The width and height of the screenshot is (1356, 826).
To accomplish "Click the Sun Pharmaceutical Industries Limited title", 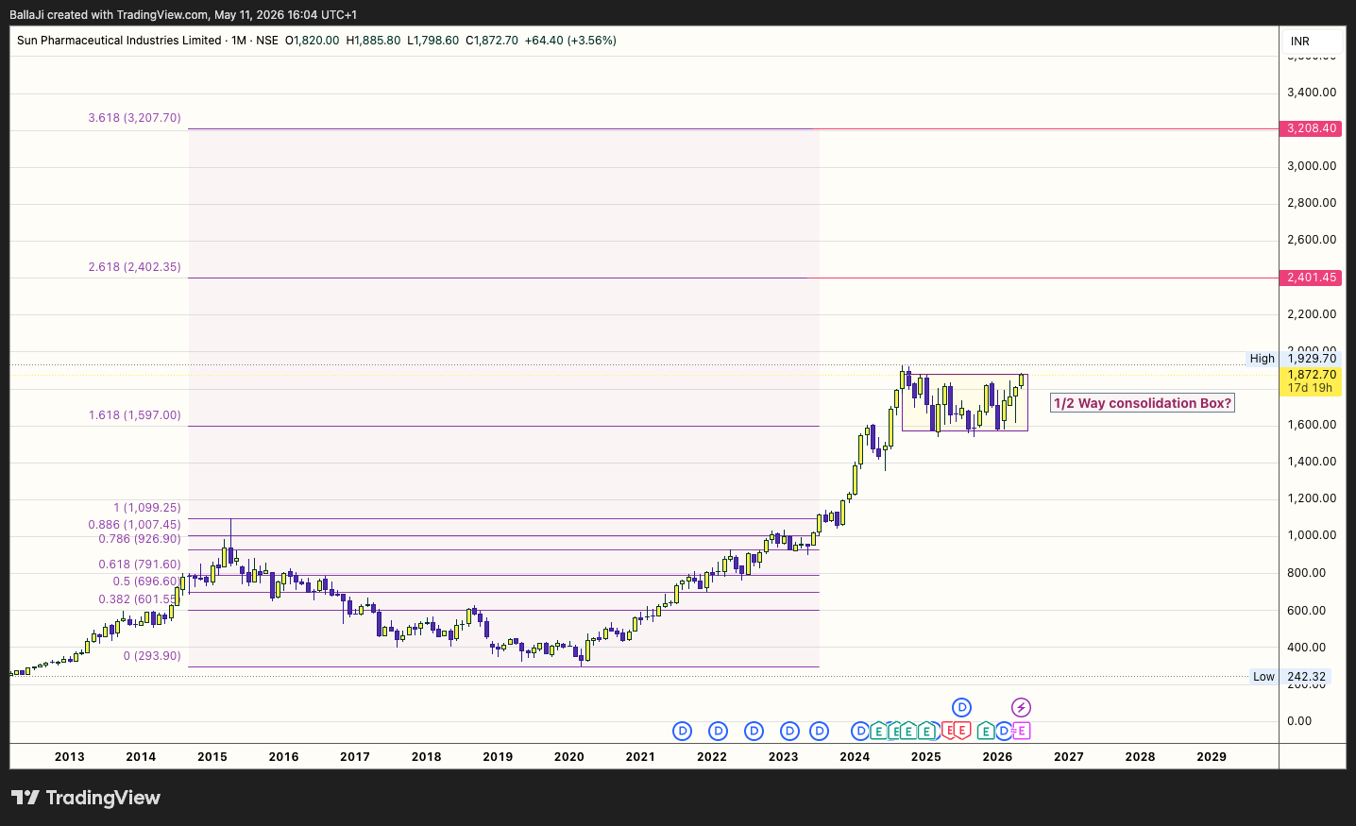I will coord(119,41).
